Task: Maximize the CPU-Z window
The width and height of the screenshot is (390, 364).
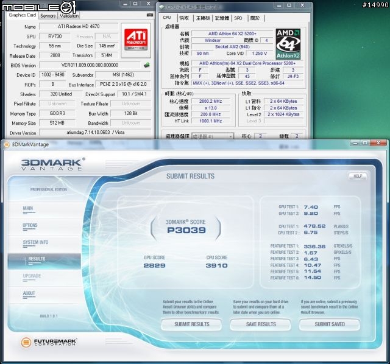Action: tap(289, 5)
